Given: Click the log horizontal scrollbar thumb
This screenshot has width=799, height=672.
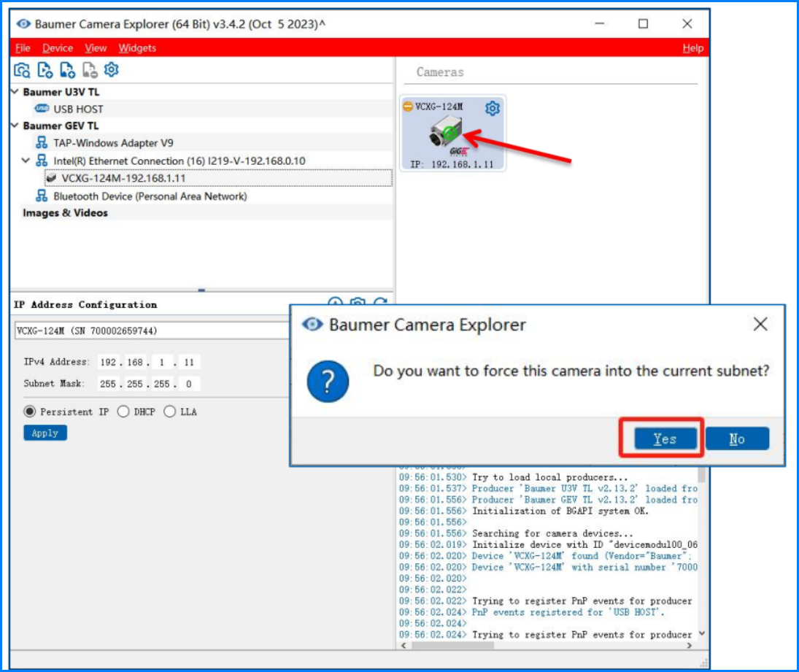Looking at the screenshot, I should (x=452, y=646).
